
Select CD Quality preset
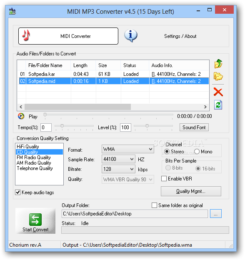[39, 152]
